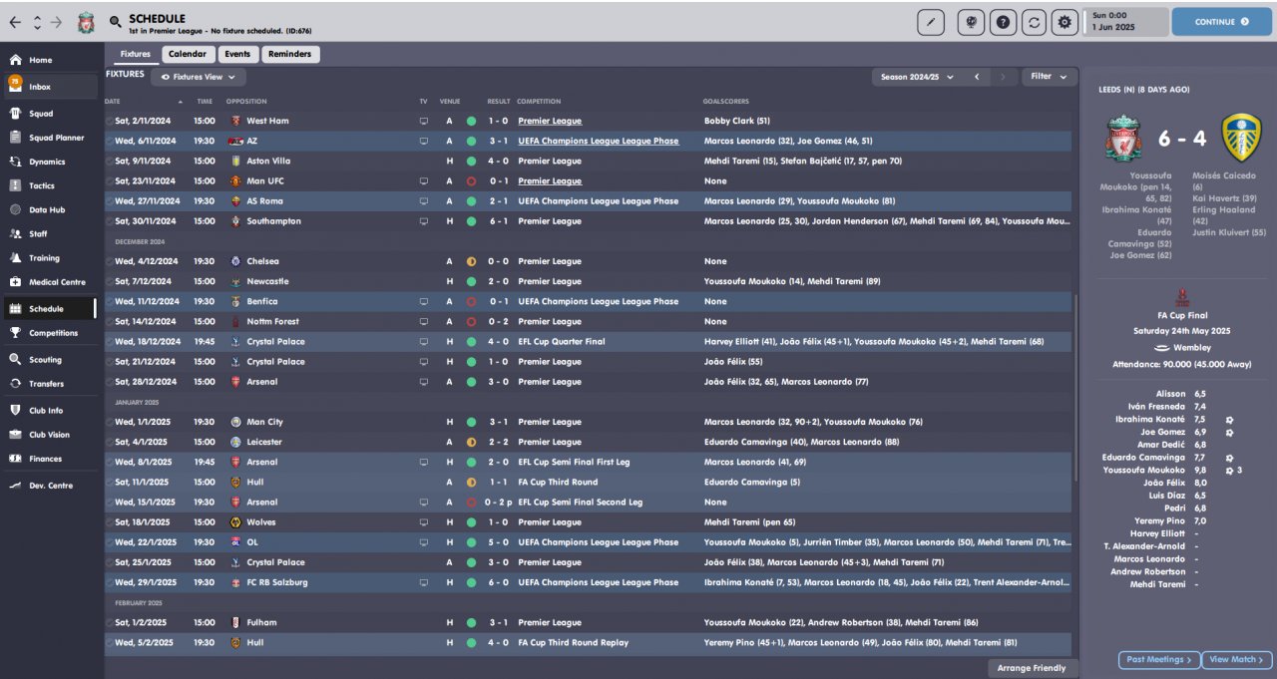This screenshot has width=1277, height=679.
Task: Open Data Hub in the sidebar
Action: 50,209
